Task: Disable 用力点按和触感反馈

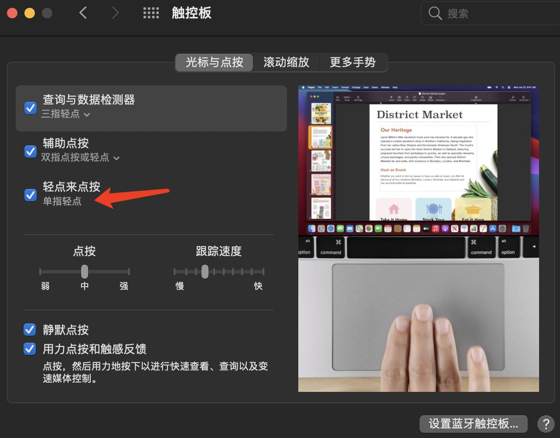Action: coord(30,349)
